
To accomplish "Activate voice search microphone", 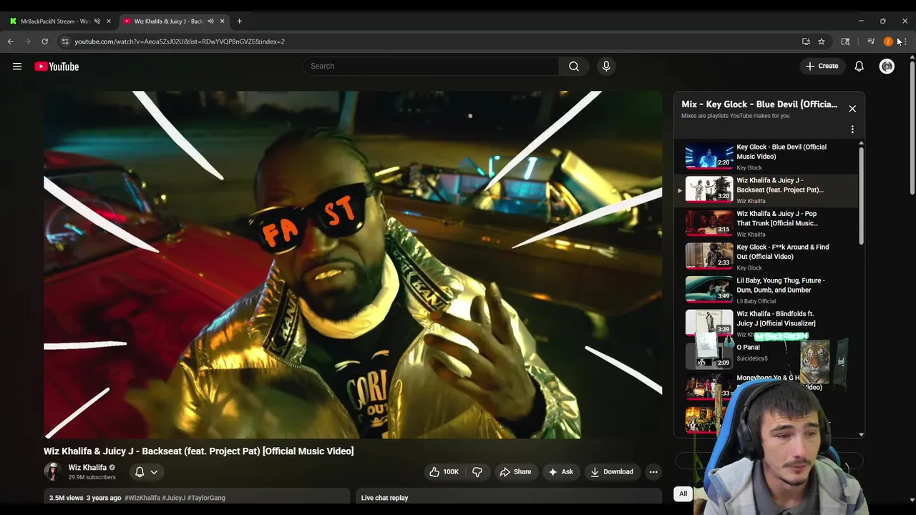I will (x=606, y=66).
